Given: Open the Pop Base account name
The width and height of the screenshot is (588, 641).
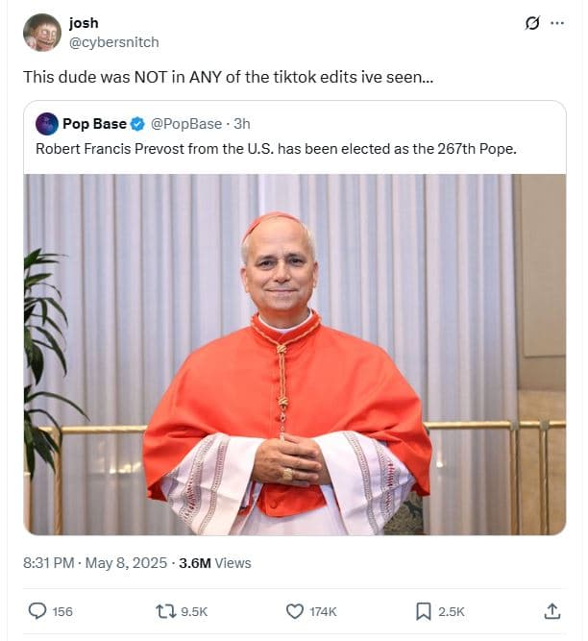Looking at the screenshot, I should 94,124.
